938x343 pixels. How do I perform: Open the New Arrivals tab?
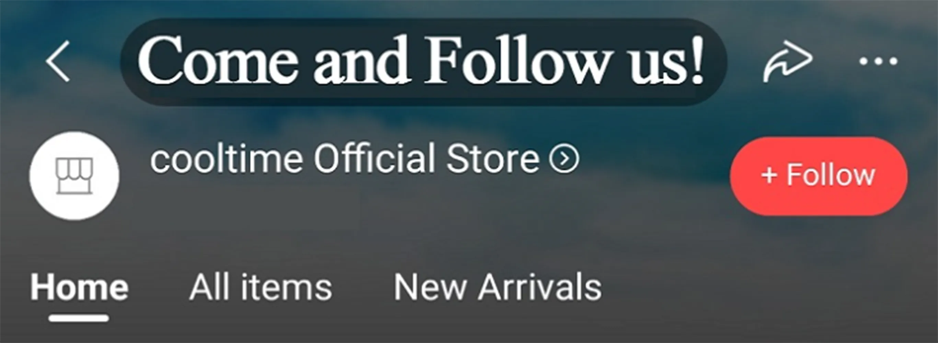(x=498, y=287)
